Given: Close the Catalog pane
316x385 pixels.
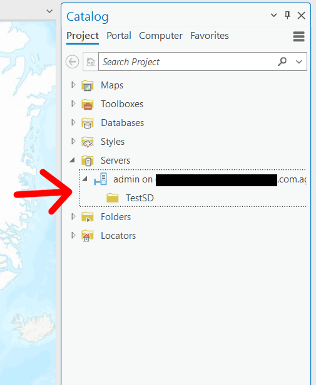Looking at the screenshot, I should tap(302, 16).
